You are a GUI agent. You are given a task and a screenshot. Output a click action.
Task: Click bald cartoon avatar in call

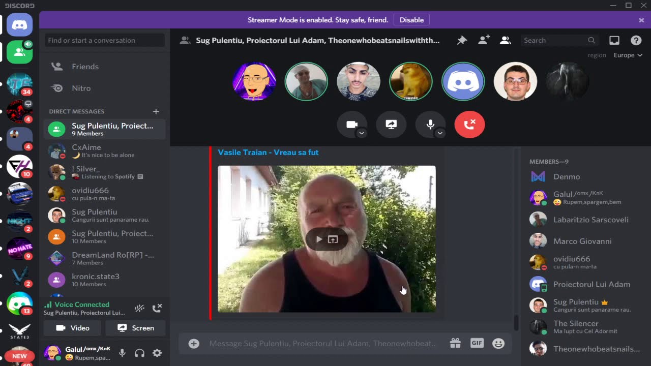[x=254, y=81]
